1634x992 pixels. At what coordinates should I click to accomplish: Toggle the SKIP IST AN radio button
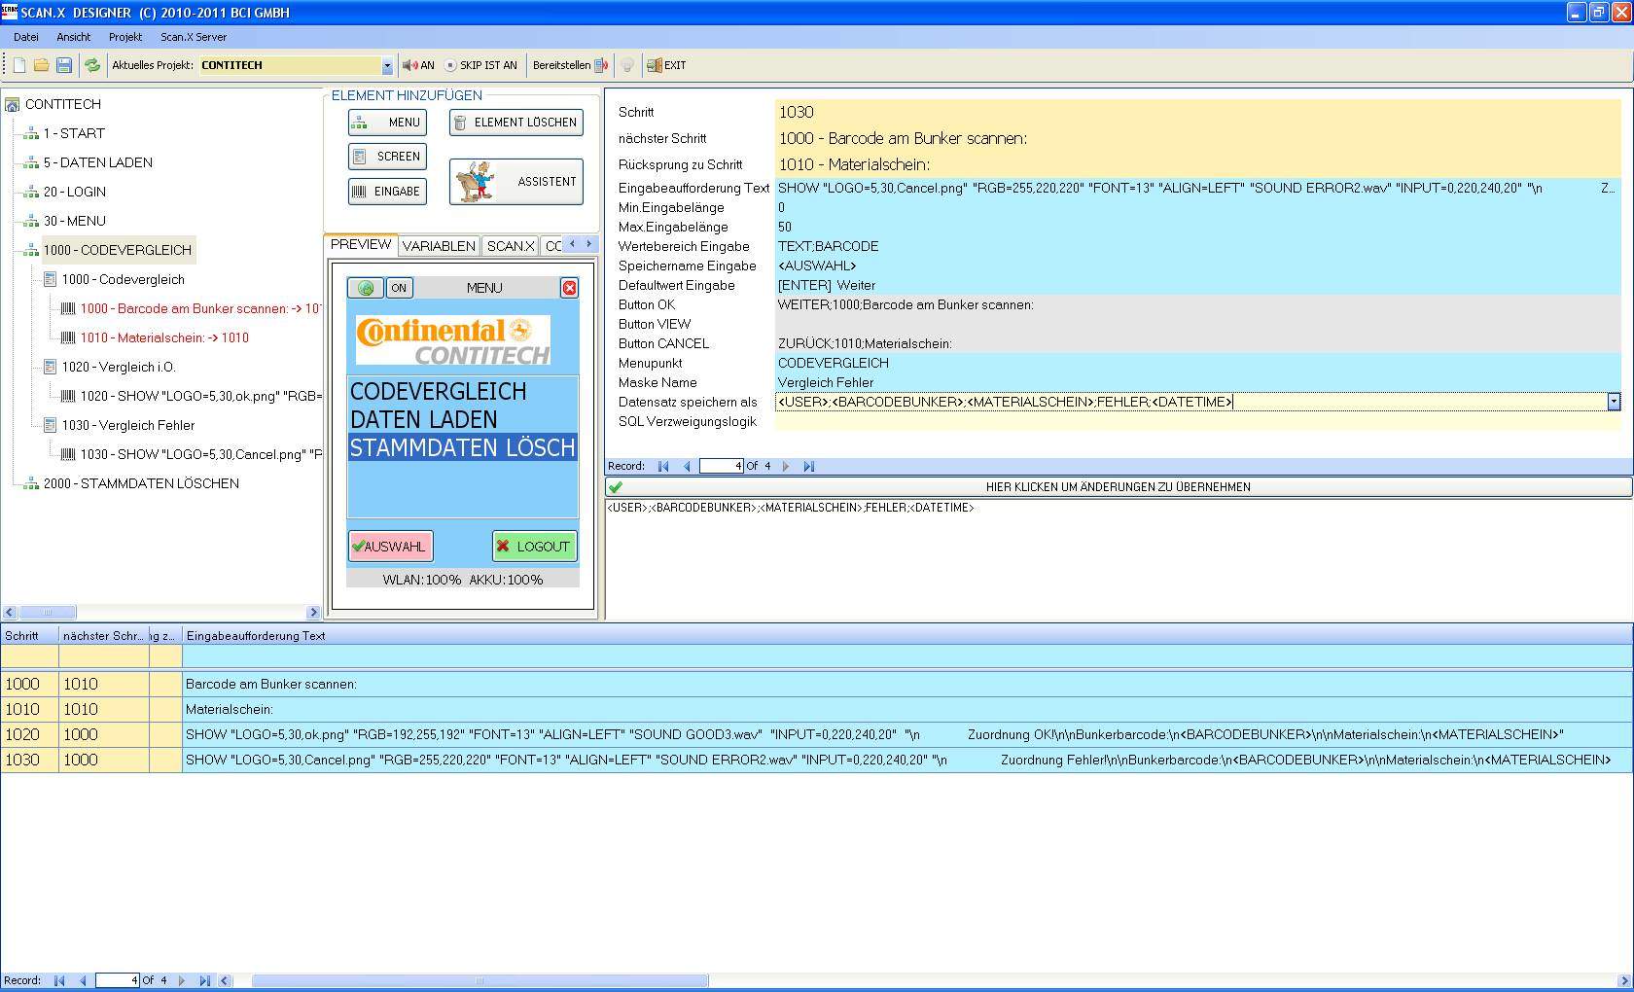[x=450, y=65]
